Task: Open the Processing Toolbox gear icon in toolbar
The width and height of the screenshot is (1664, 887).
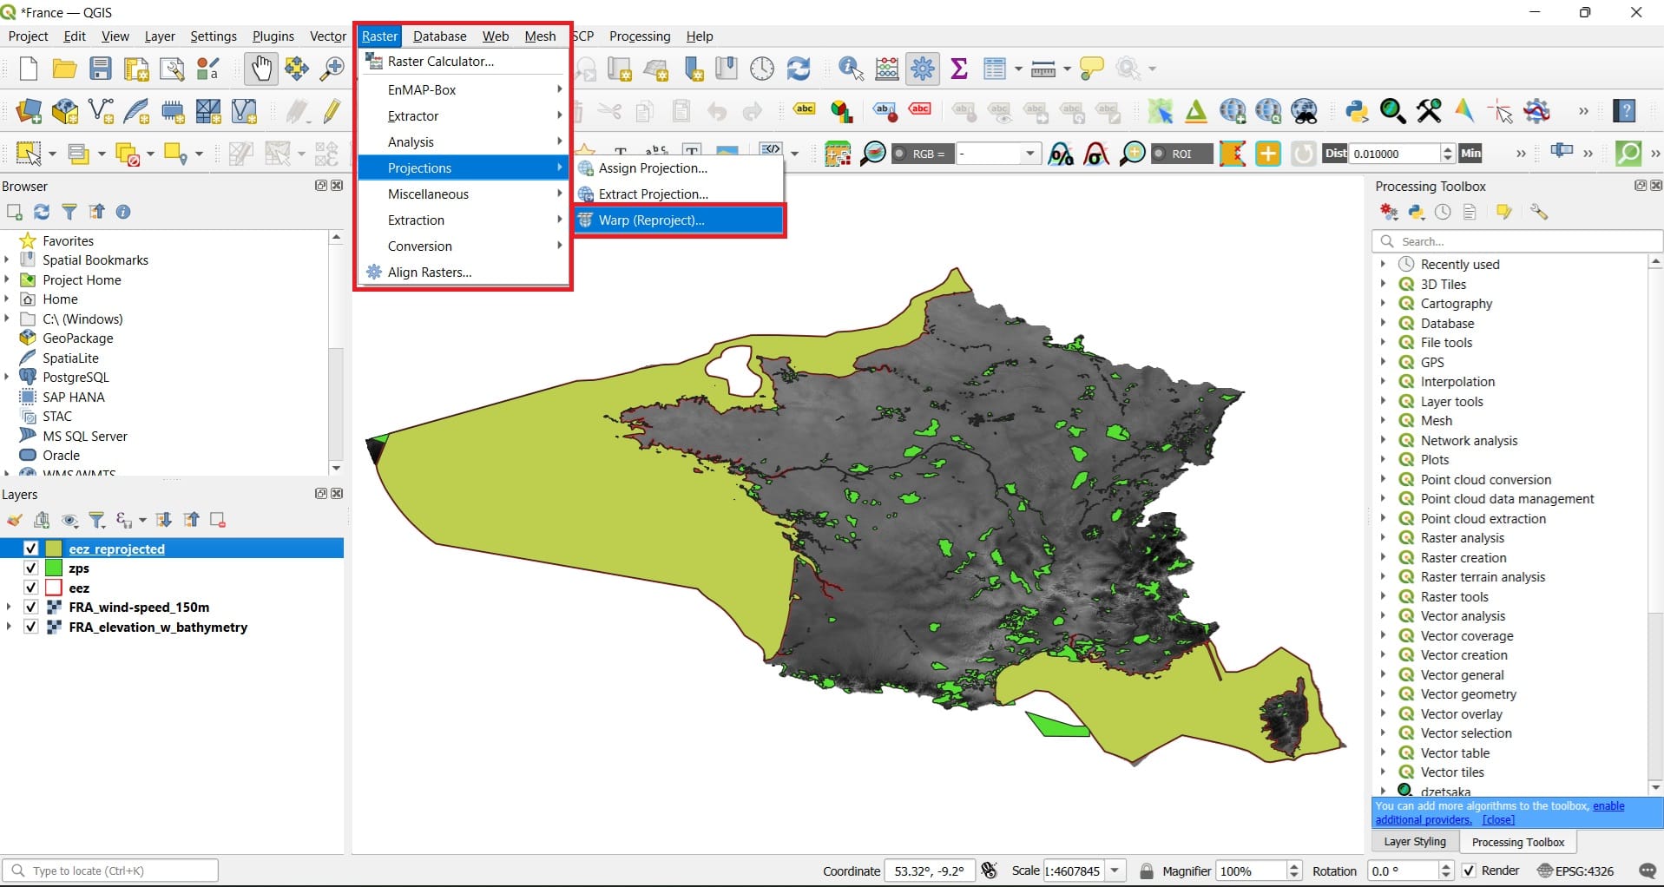Action: tap(923, 69)
